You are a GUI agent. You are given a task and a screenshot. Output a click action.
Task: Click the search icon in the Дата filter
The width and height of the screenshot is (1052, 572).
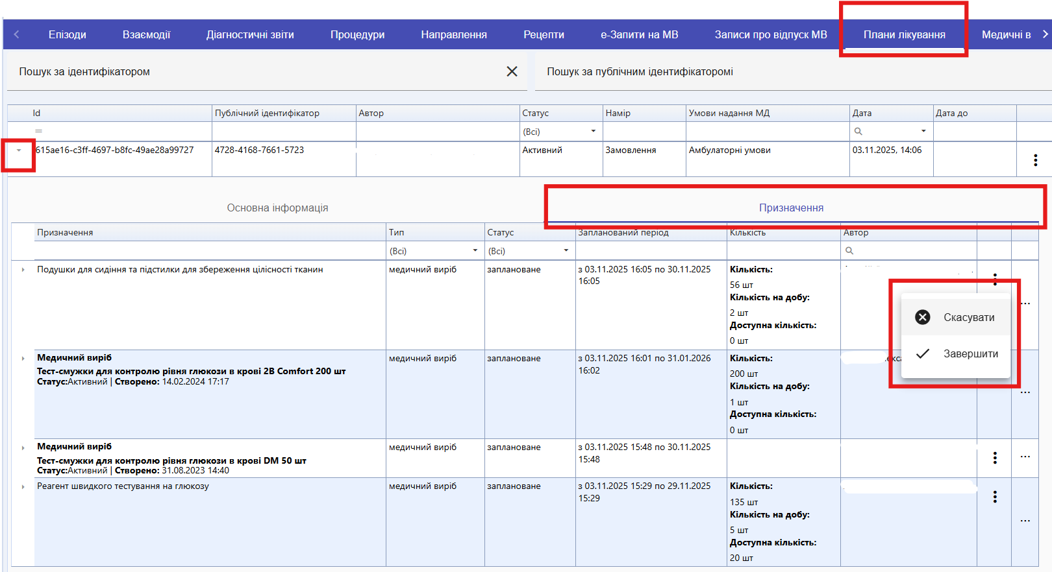858,131
